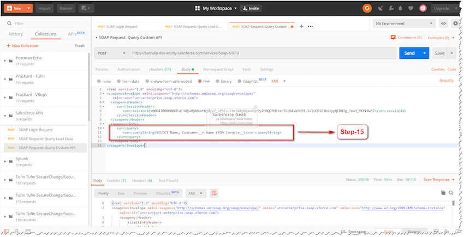Open the XML body format dropdown
464x237 pixels.
point(278,81)
